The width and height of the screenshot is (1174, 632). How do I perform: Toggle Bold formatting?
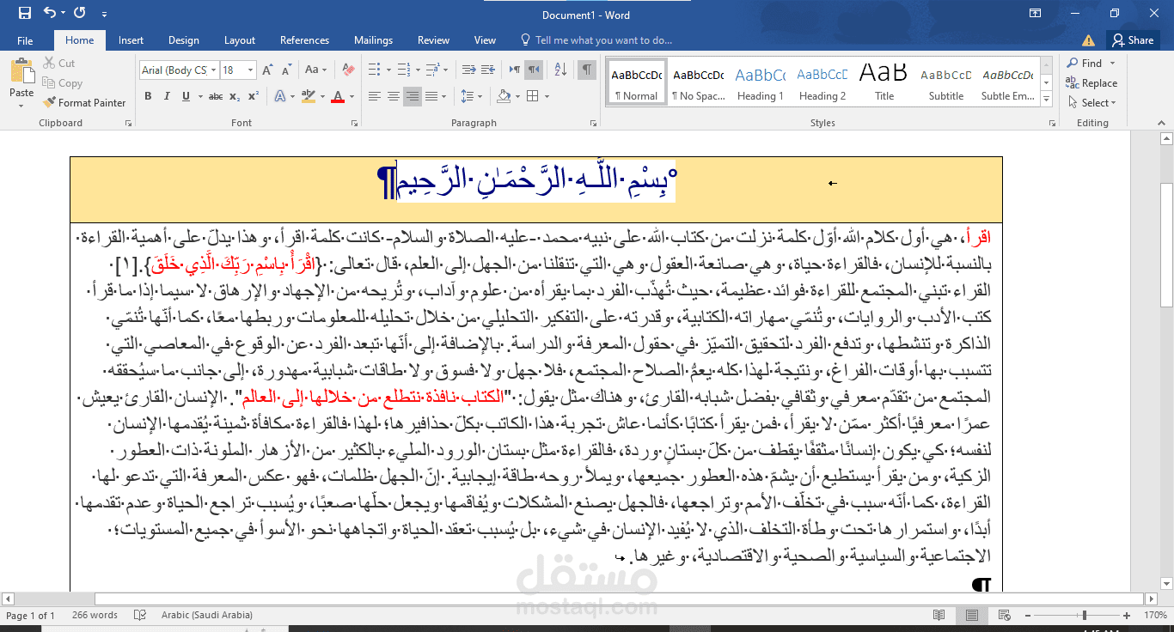click(x=148, y=96)
